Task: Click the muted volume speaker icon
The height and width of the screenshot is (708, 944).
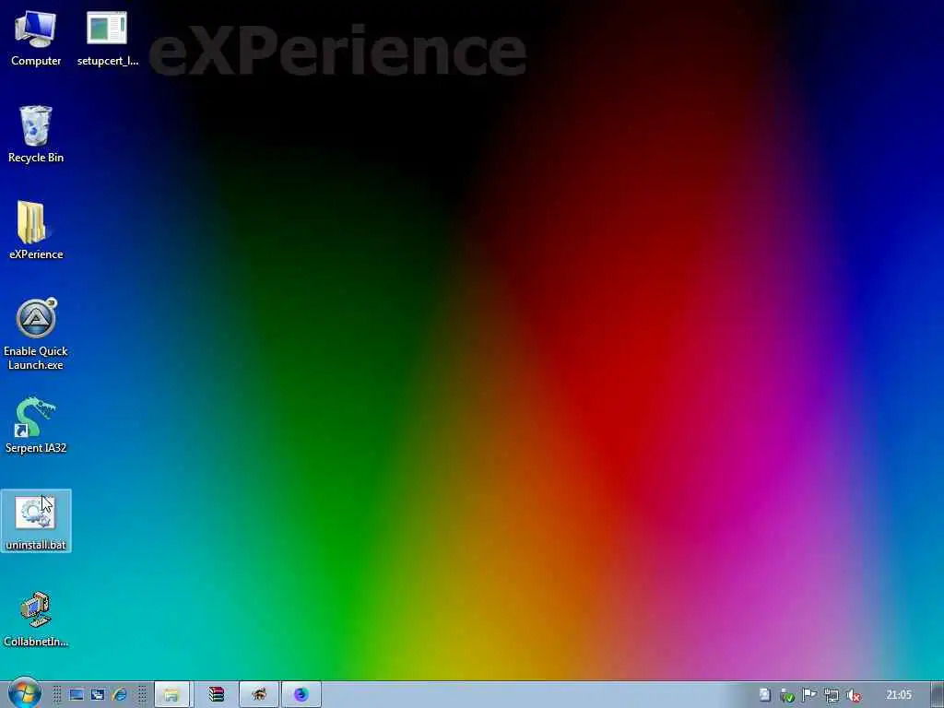Action: pyautogui.click(x=854, y=695)
